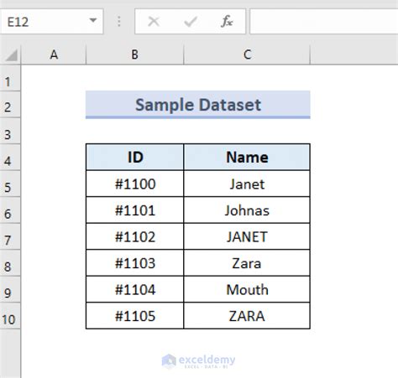This screenshot has width=398, height=378.
Task: Select cell containing #1101
Action: tap(135, 210)
